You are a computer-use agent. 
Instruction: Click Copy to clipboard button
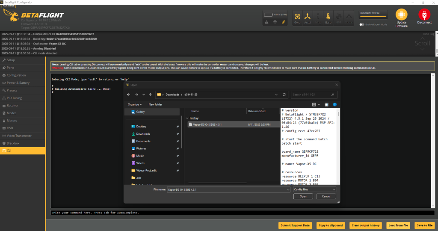tap(331, 225)
